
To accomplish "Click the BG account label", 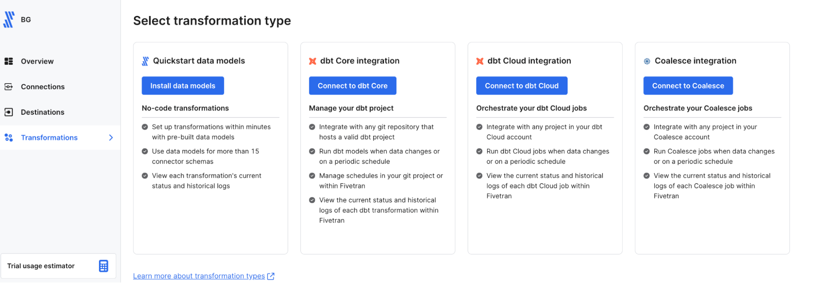I will coord(26,20).
